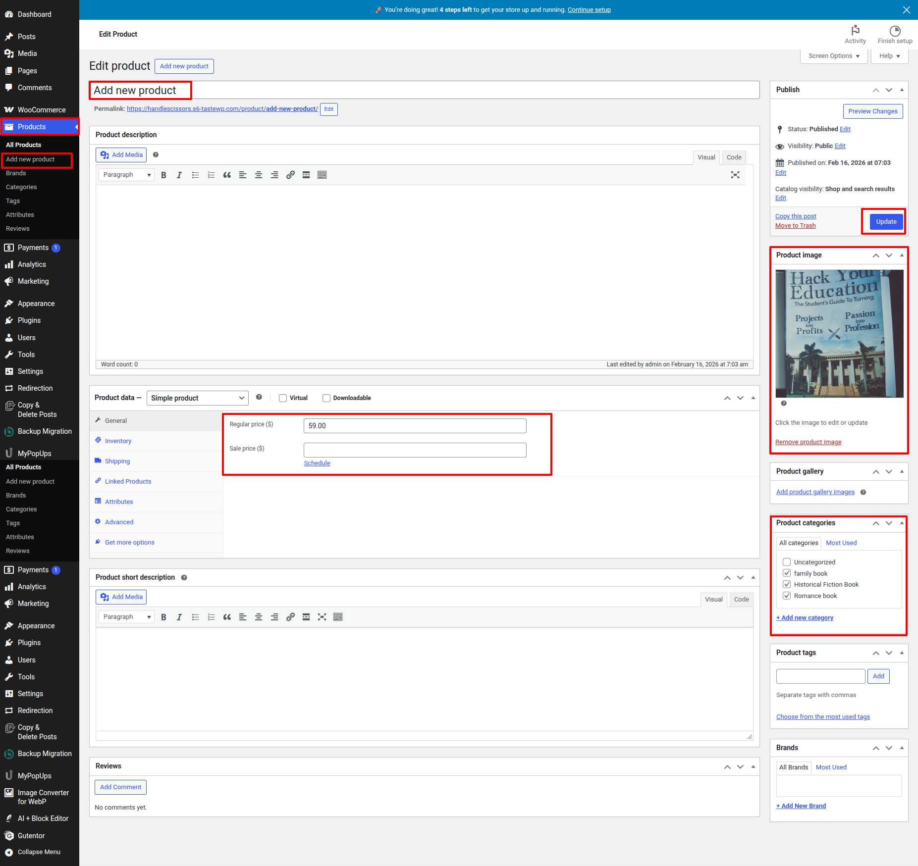Click the Hack Your Education product image
Screen dimensions: 918x866
[x=839, y=333]
